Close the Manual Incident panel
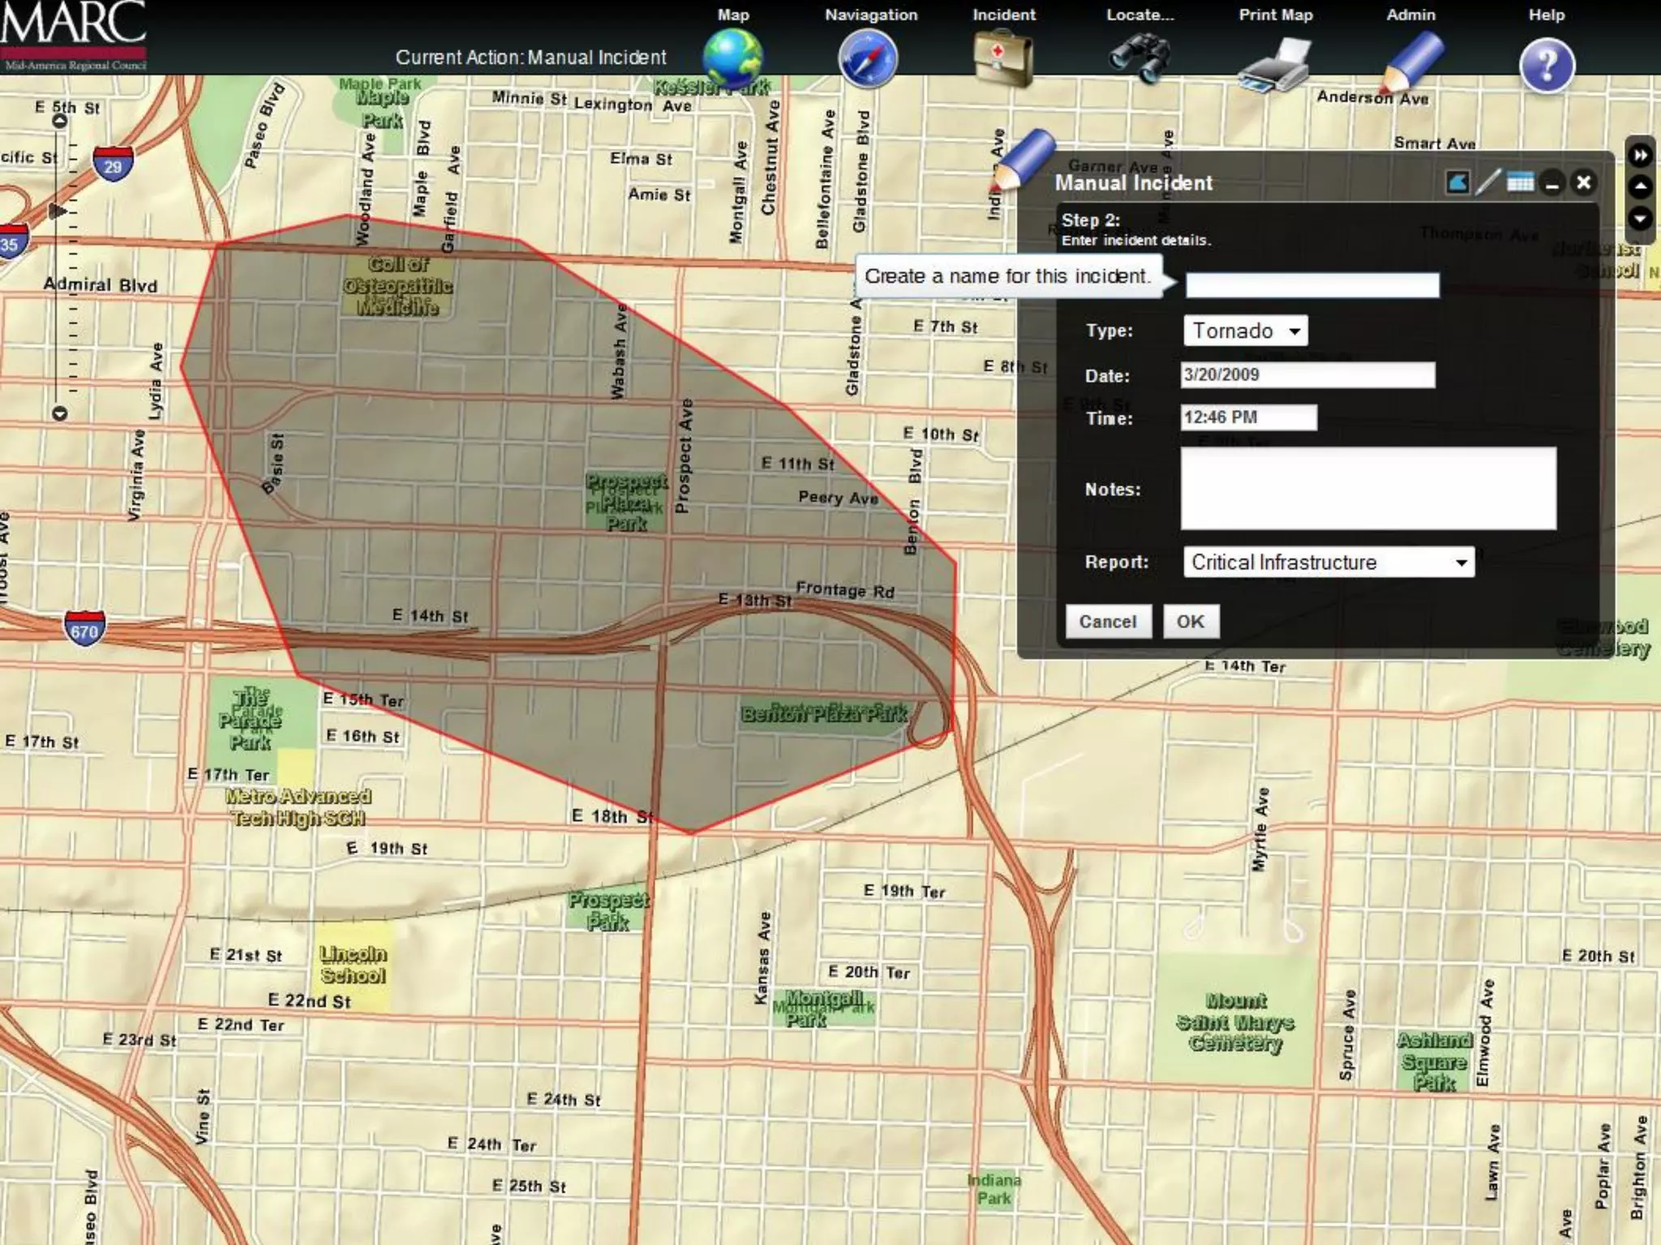The height and width of the screenshot is (1245, 1661). [1583, 182]
